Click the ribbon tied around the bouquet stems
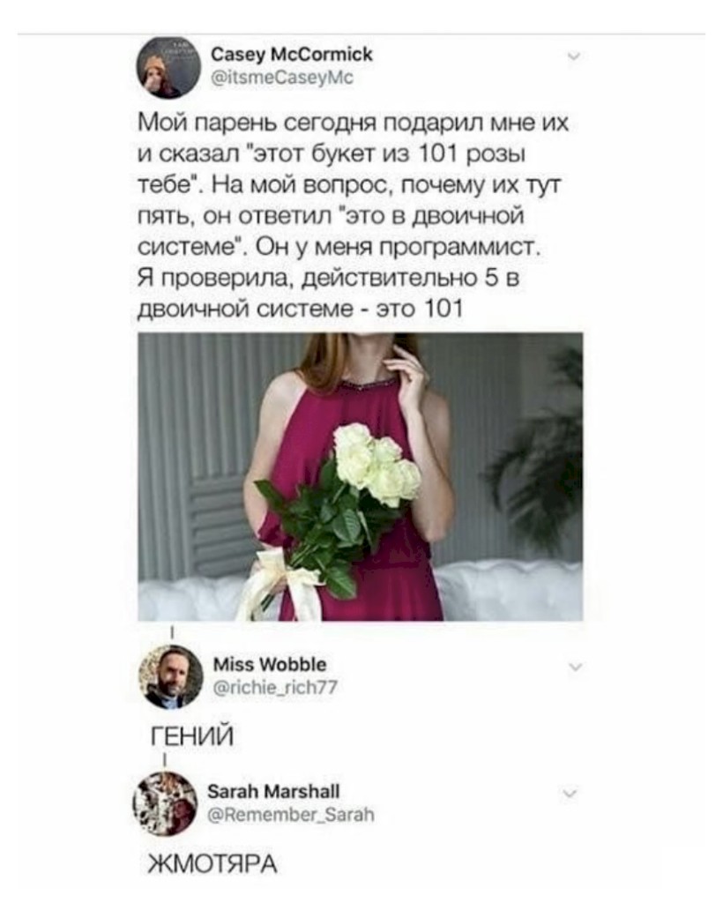Viewport: 723px width, 903px height. (x=278, y=585)
